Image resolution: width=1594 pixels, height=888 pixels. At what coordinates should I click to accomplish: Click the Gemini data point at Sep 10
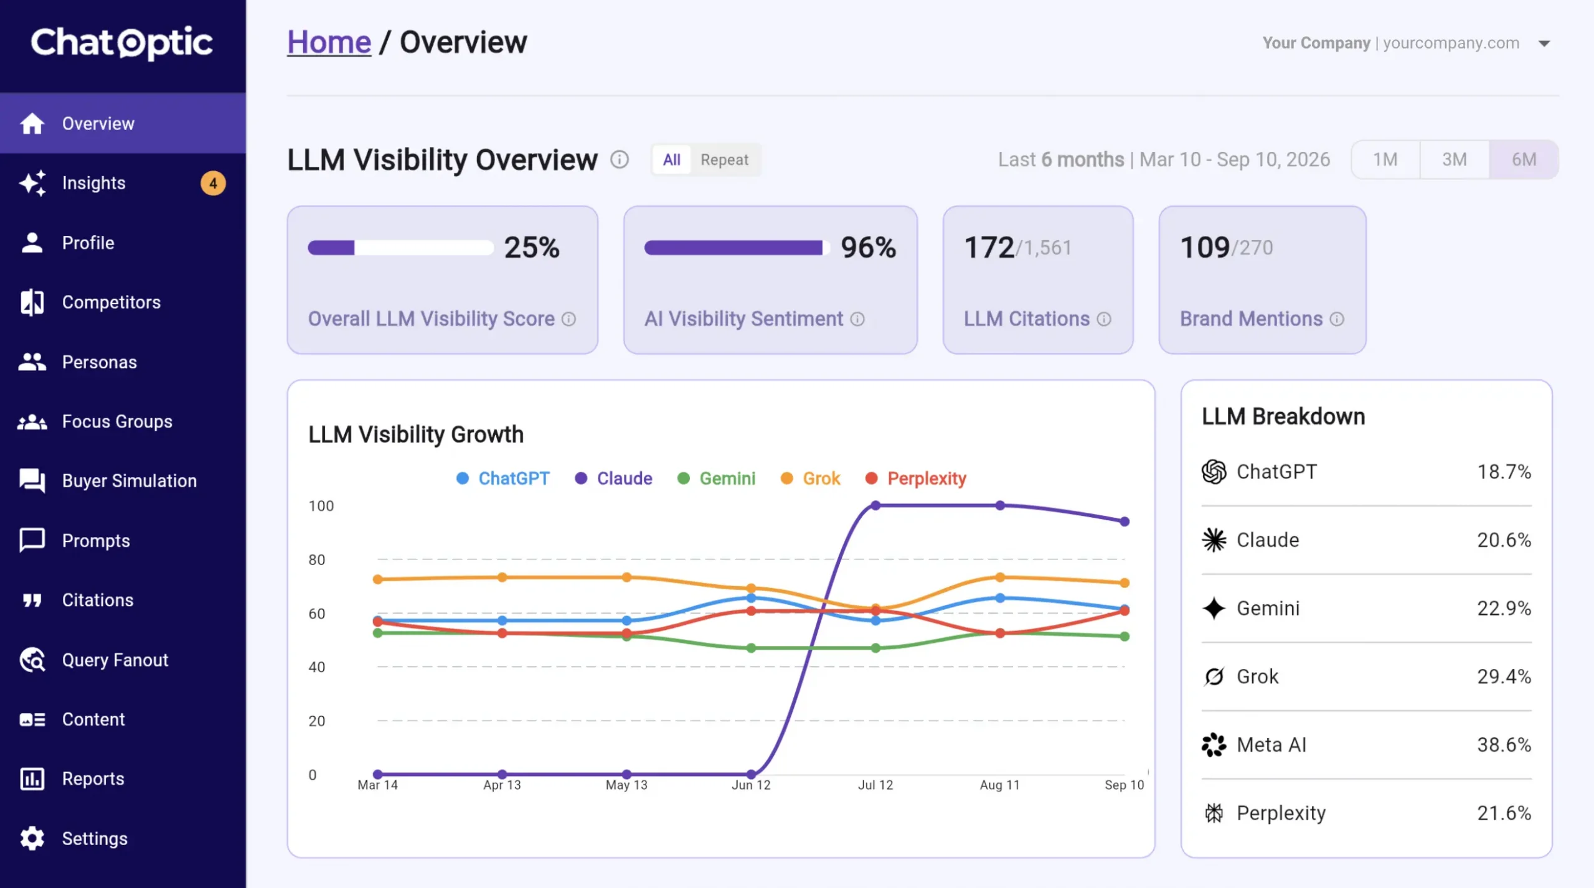click(x=1125, y=637)
